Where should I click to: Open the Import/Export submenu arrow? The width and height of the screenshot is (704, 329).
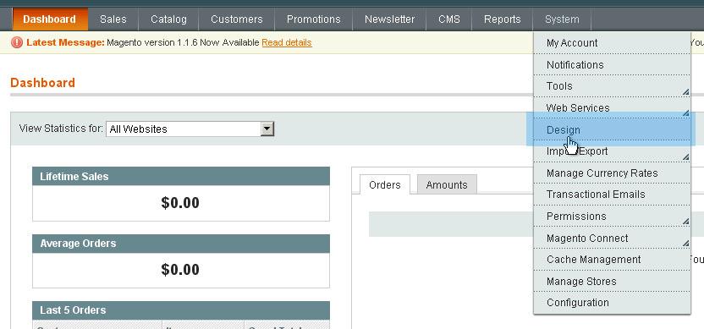(x=685, y=157)
